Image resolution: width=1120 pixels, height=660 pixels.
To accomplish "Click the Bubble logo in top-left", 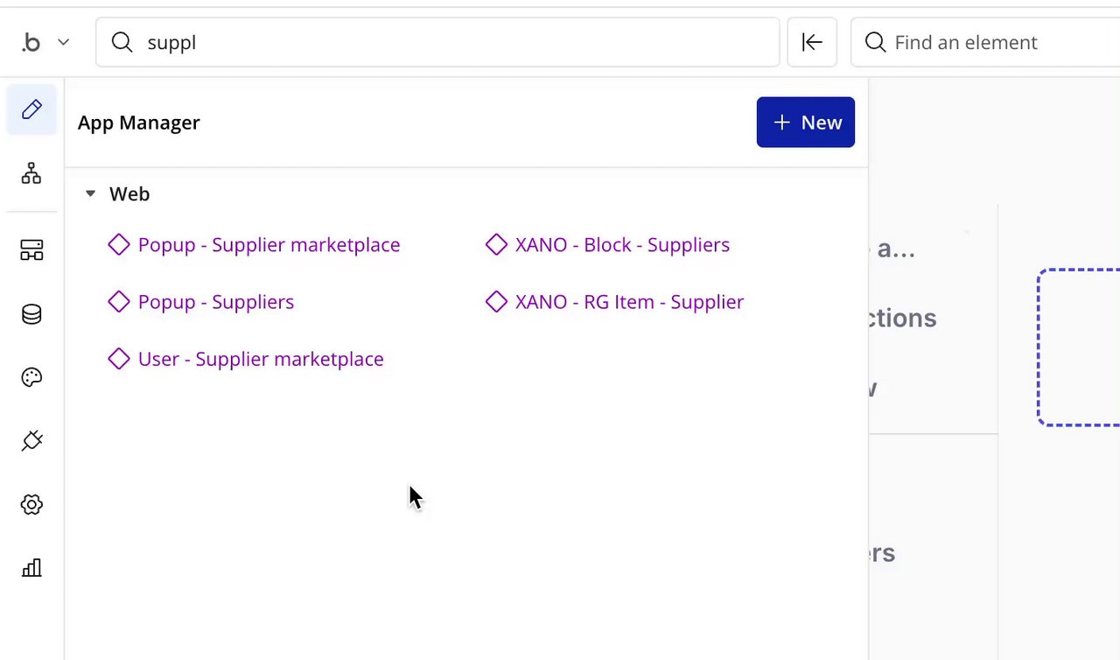I will click(31, 42).
